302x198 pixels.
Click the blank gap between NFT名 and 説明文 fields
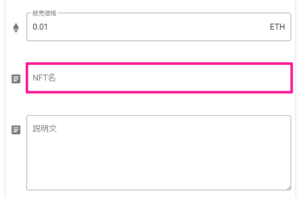click(159, 104)
